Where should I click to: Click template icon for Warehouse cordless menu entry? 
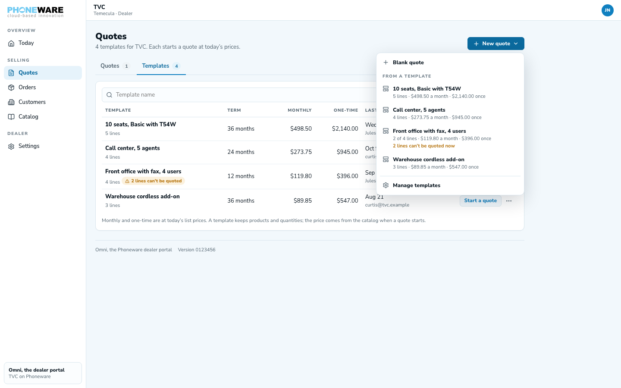(x=386, y=160)
